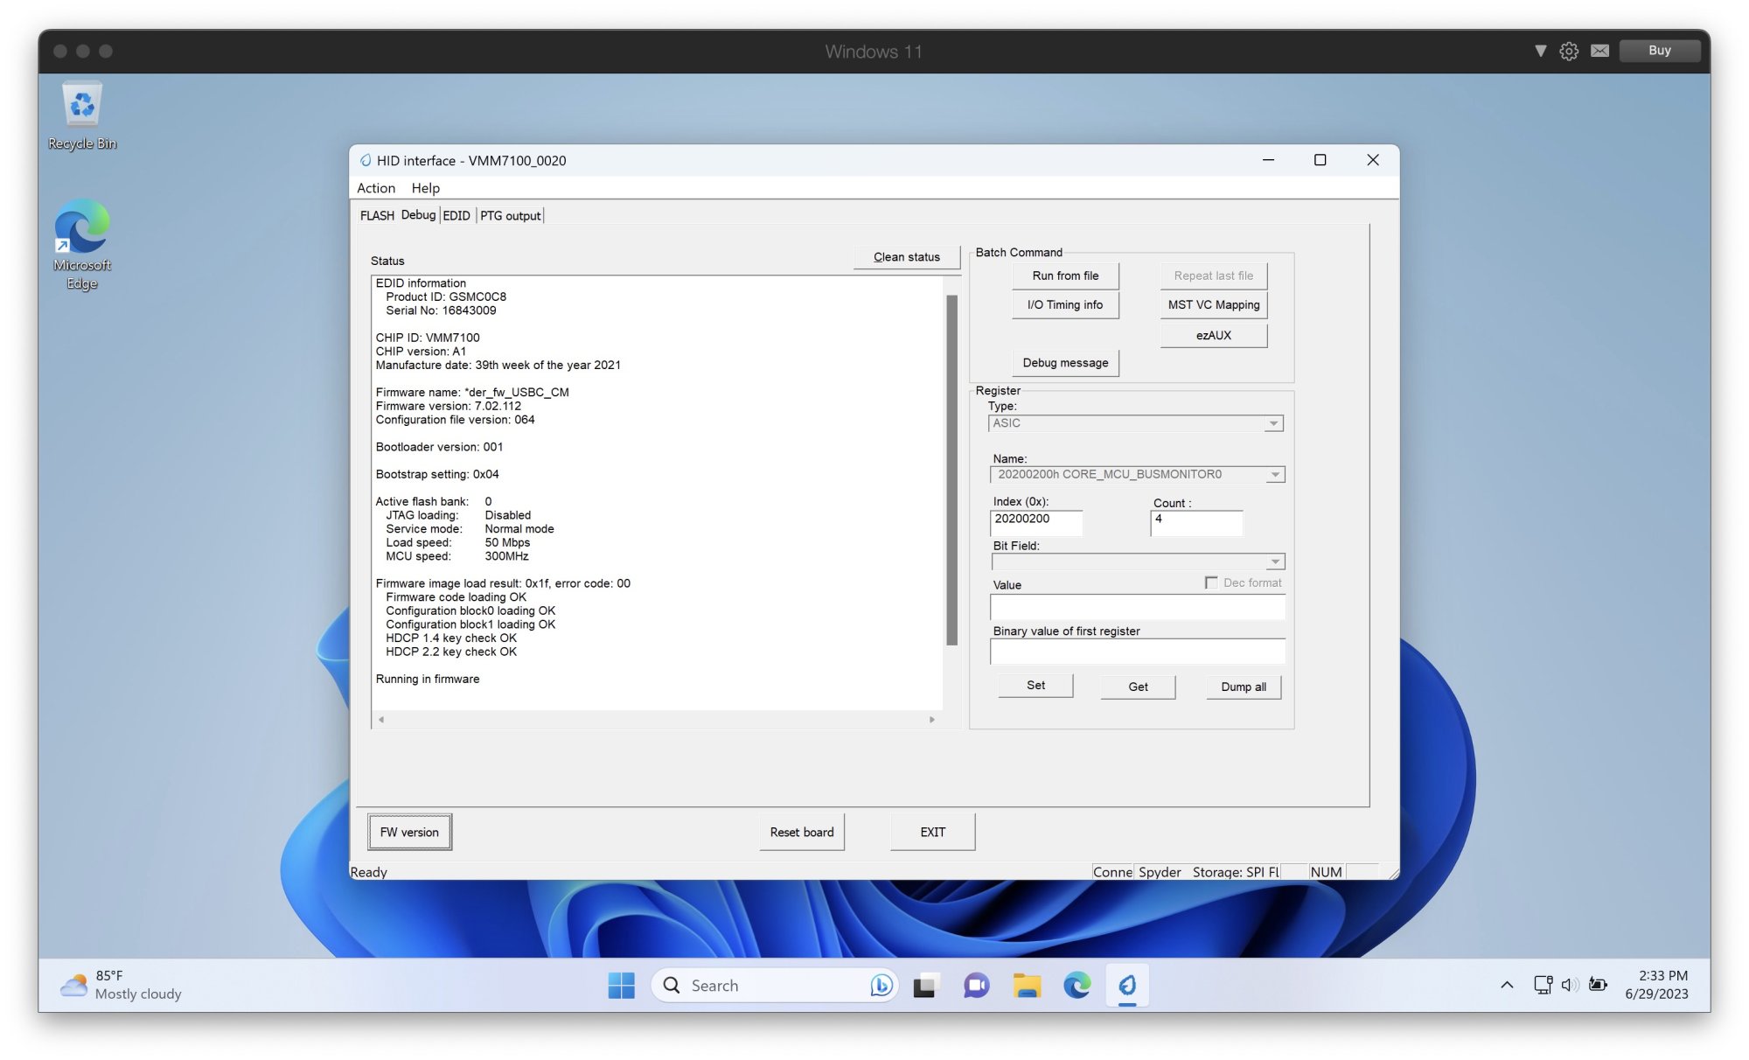This screenshot has height=1060, width=1749.
Task: Click the volume icon in system tray
Action: [1570, 985]
